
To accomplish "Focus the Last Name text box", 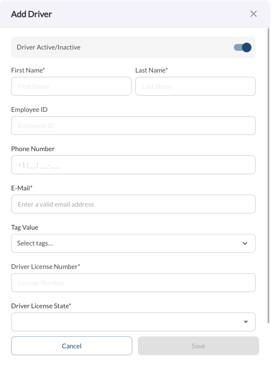I will pos(195,86).
